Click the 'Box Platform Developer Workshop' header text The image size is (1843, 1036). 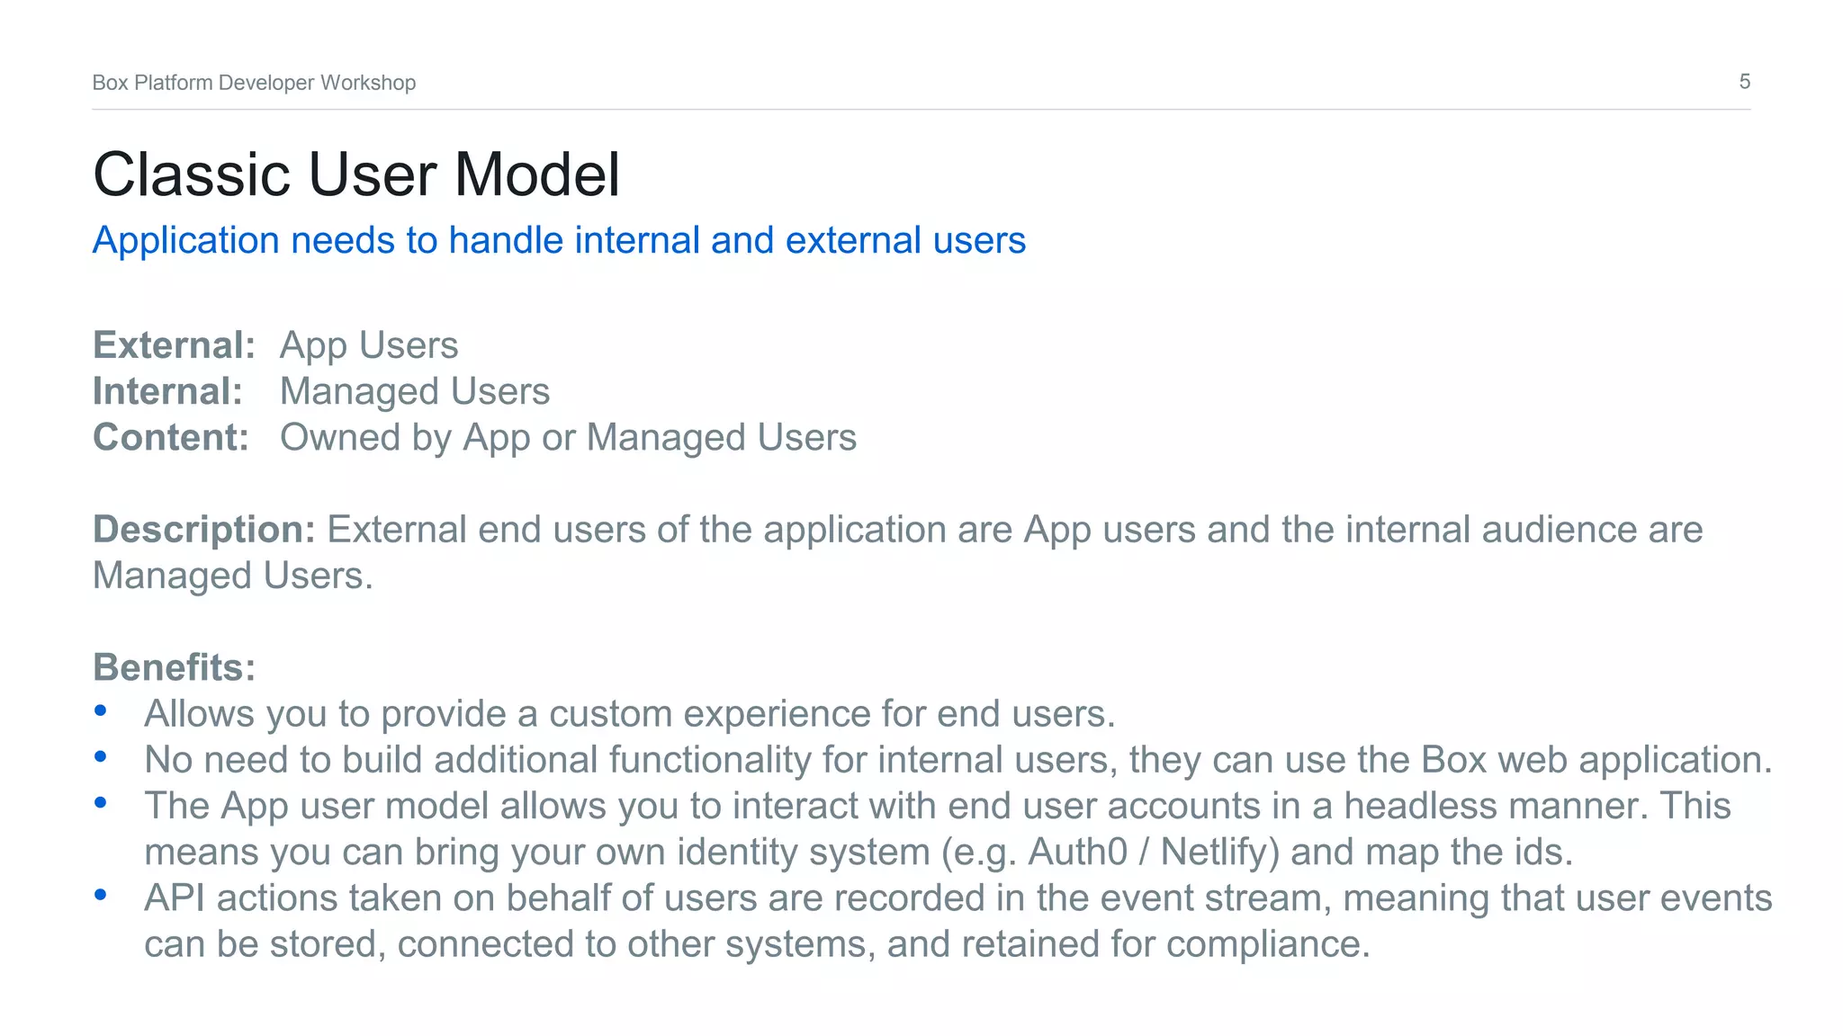(254, 83)
